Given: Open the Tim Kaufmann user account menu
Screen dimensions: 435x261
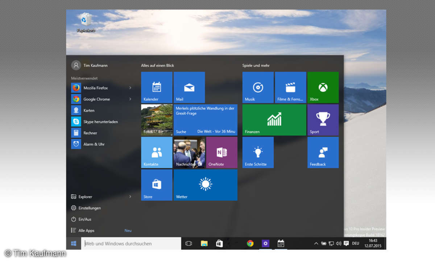Looking at the screenshot, I should (x=90, y=65).
